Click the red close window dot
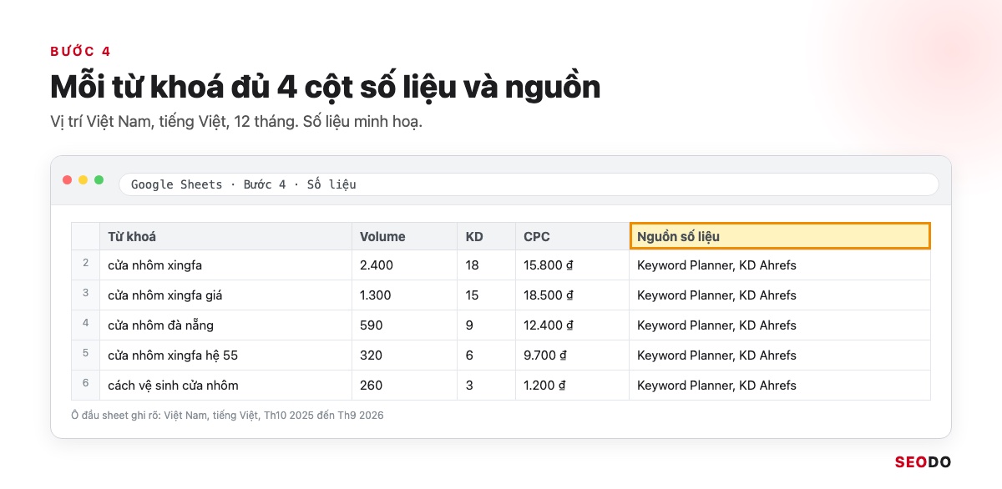This screenshot has width=1002, height=489. (x=68, y=180)
